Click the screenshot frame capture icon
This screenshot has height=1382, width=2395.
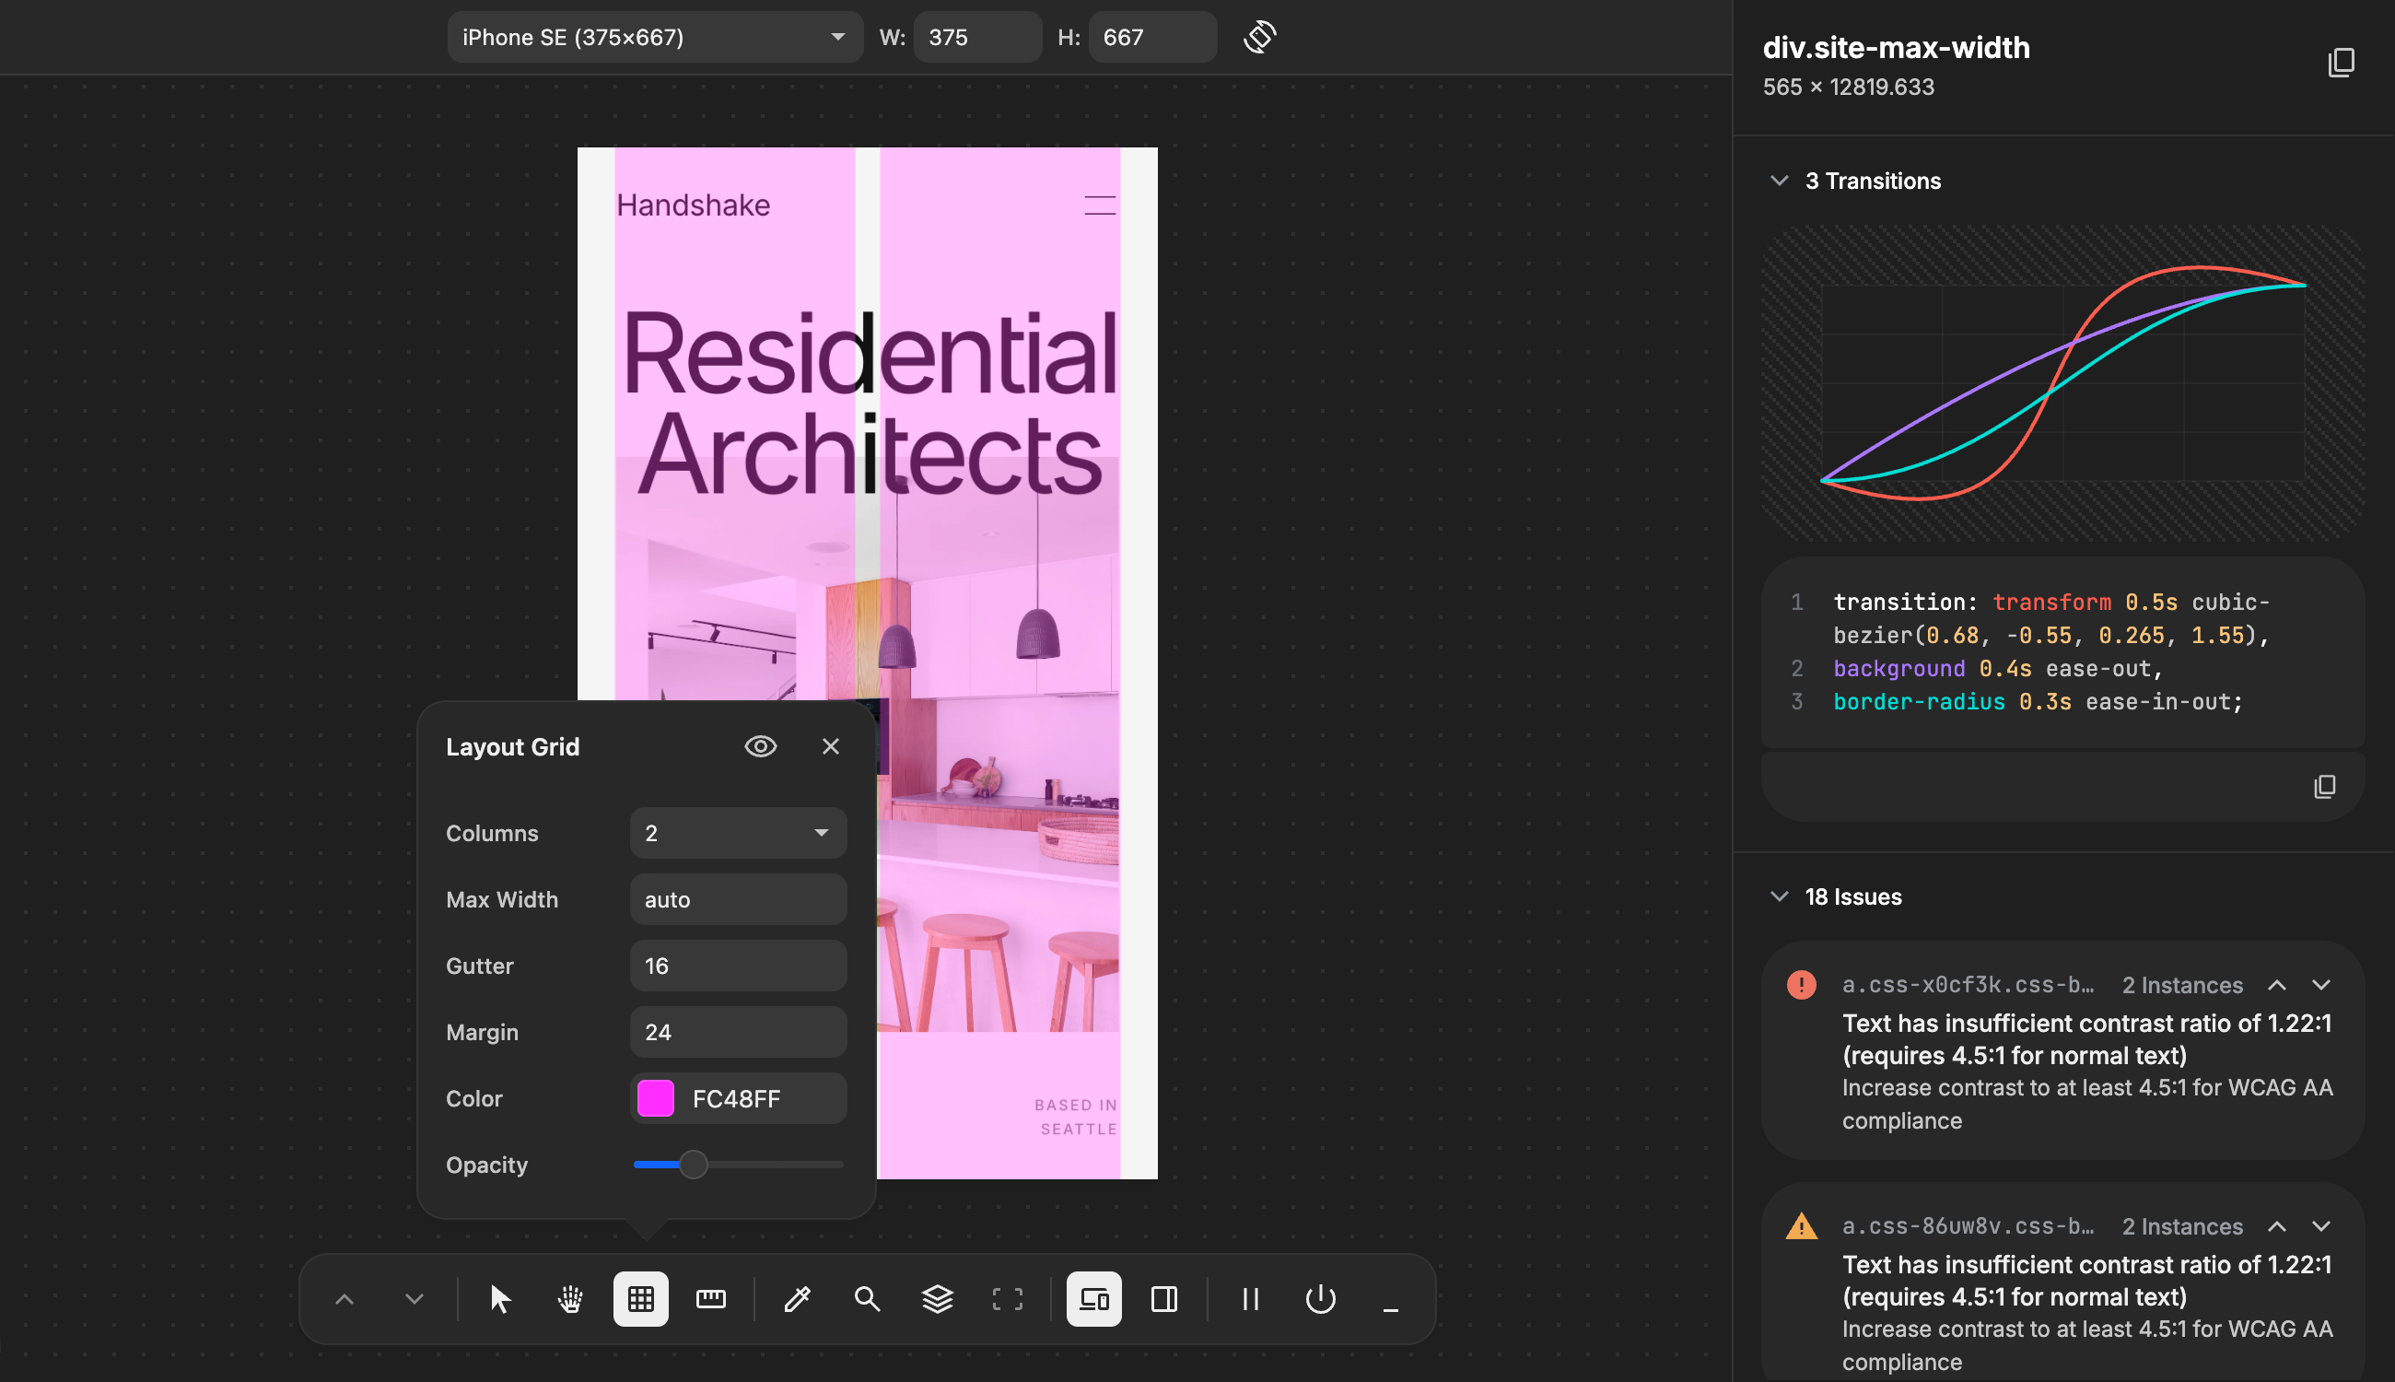point(1007,1298)
